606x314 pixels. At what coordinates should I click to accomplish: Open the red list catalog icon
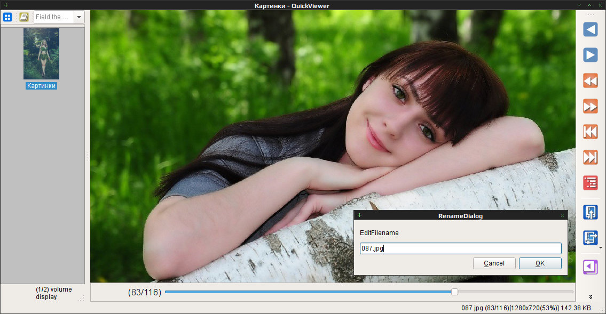[590, 182]
